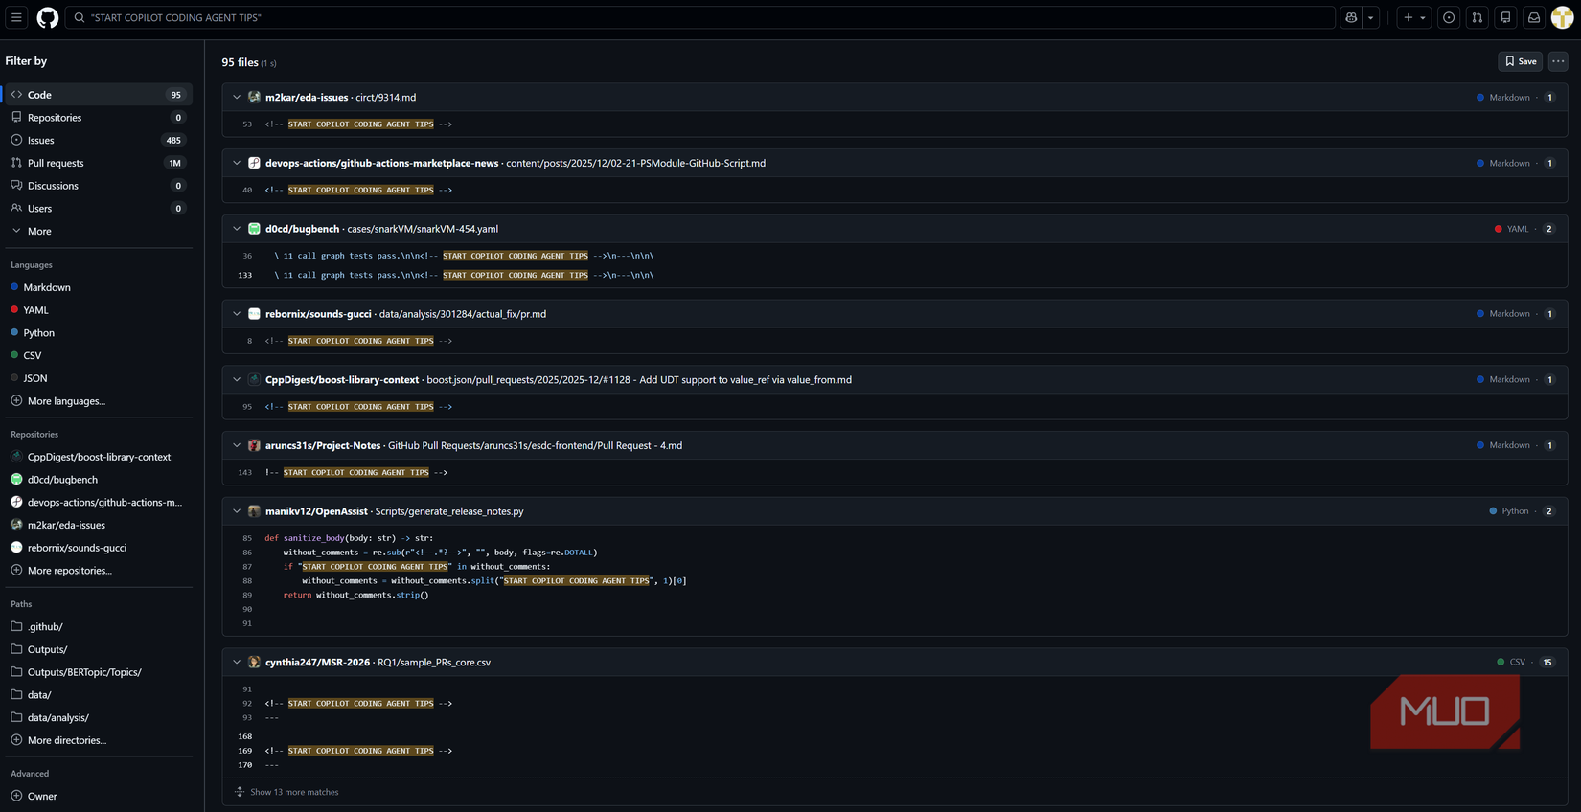Go to the GitHub home logo
The height and width of the screenshot is (812, 1581).
click(47, 17)
